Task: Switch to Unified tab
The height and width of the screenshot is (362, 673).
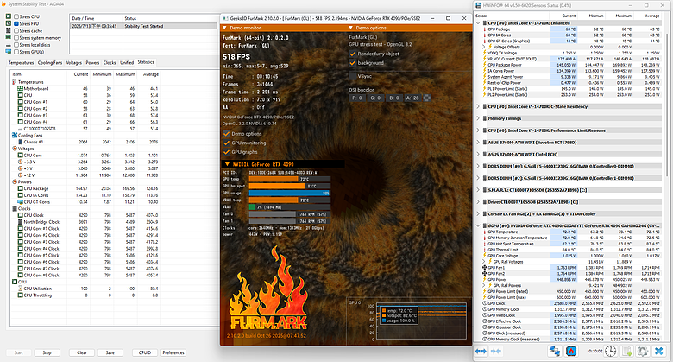Action: (127, 63)
